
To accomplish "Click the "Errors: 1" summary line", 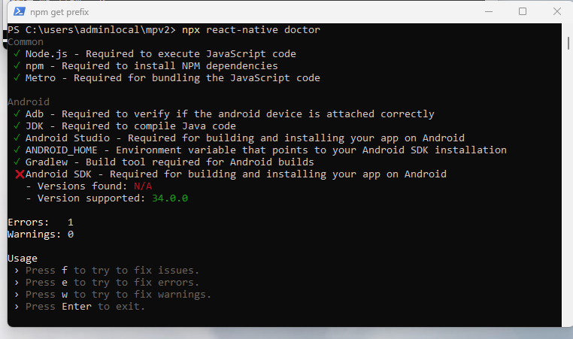I will pos(41,222).
